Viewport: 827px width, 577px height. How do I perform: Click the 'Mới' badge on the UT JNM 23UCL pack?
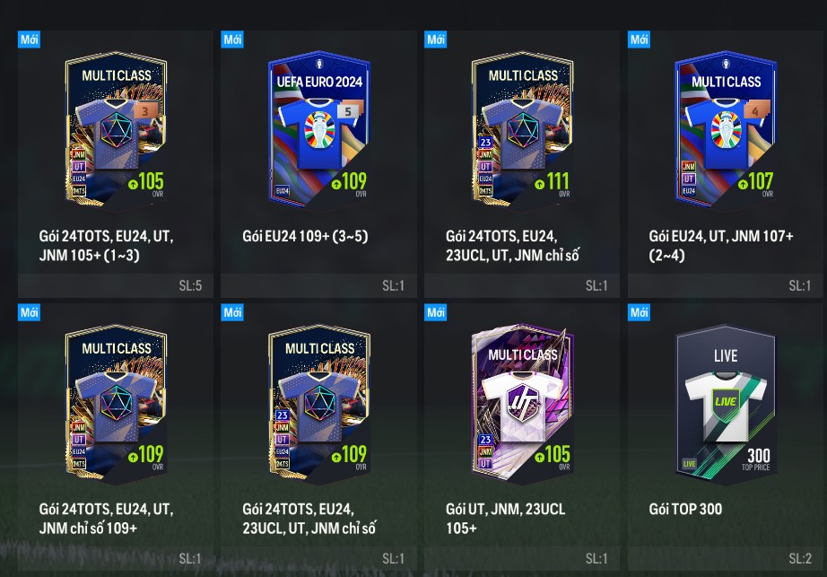[x=436, y=312]
